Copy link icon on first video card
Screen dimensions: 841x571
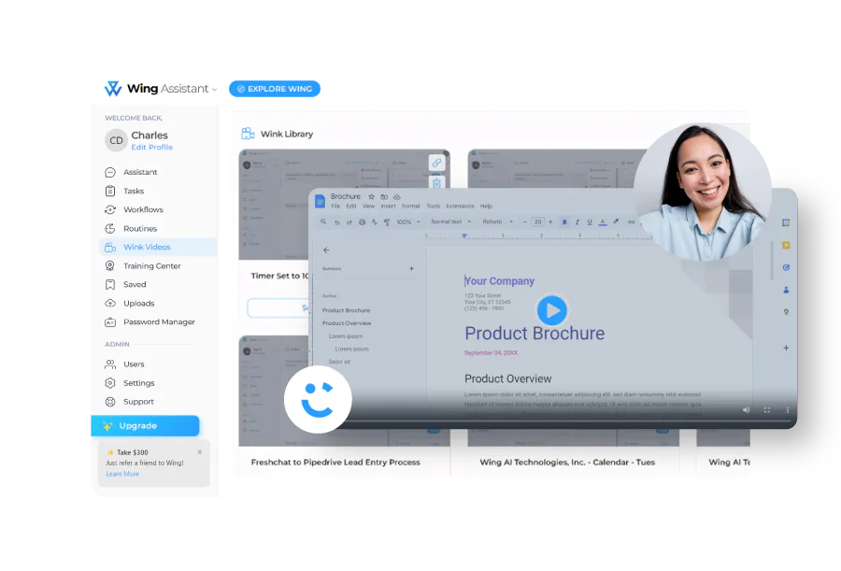[436, 162]
